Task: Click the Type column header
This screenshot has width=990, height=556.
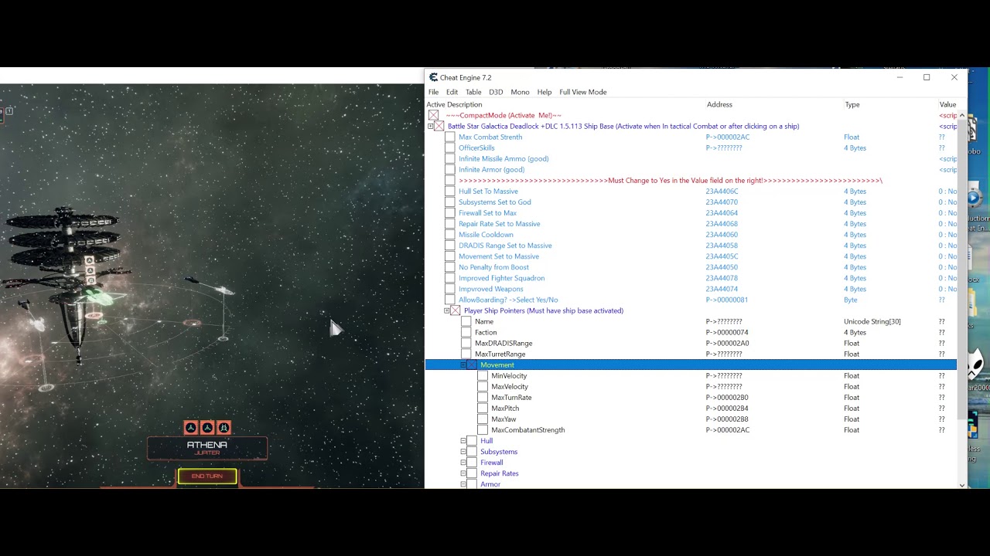Action: pos(852,104)
